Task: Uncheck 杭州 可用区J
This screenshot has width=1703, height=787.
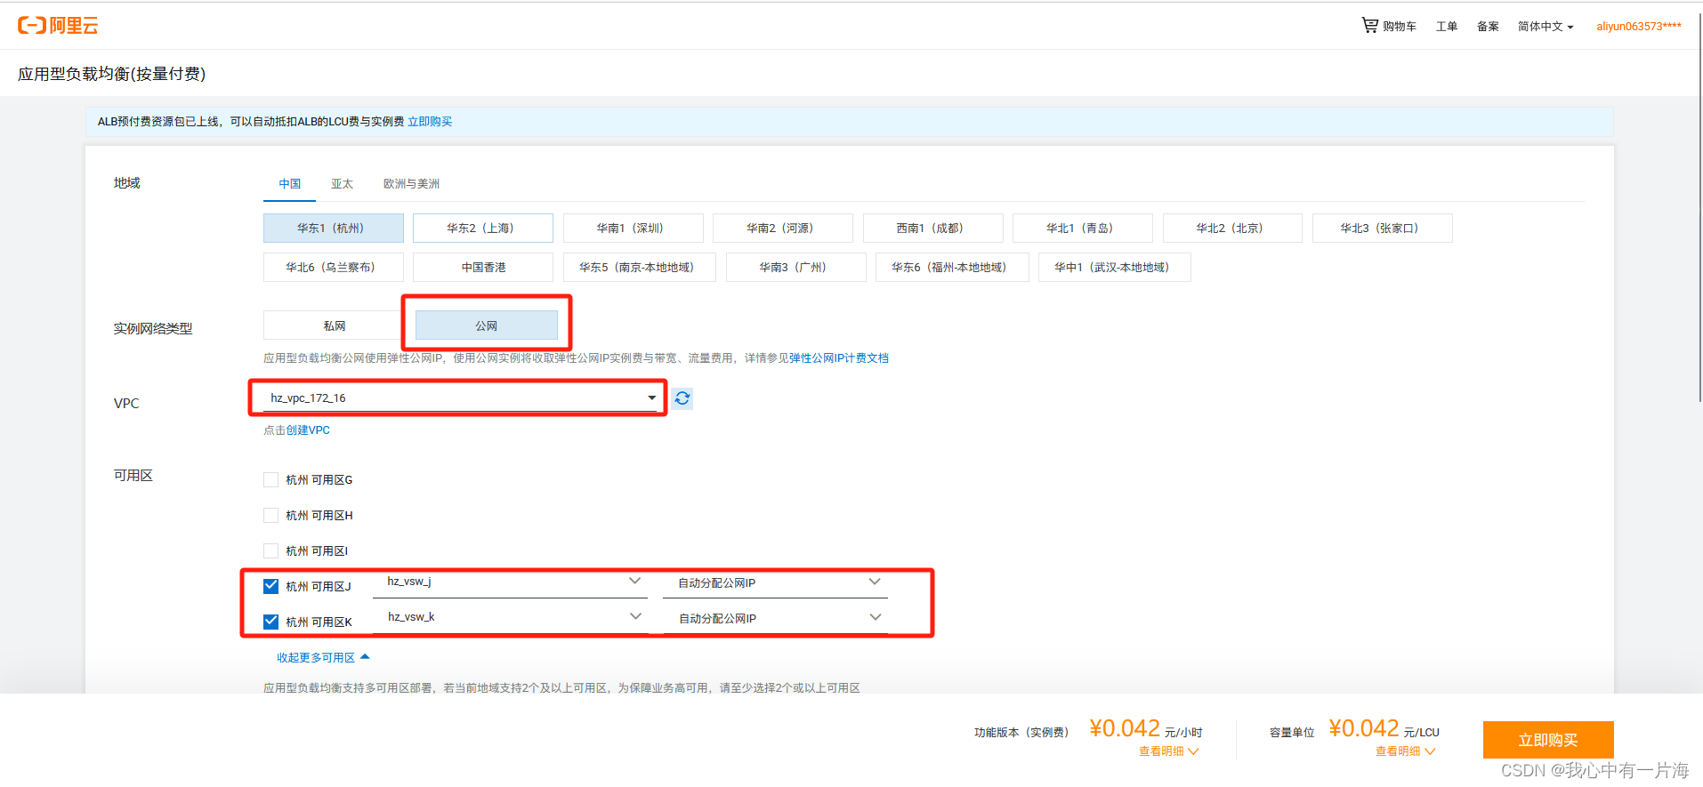Action: (271, 587)
